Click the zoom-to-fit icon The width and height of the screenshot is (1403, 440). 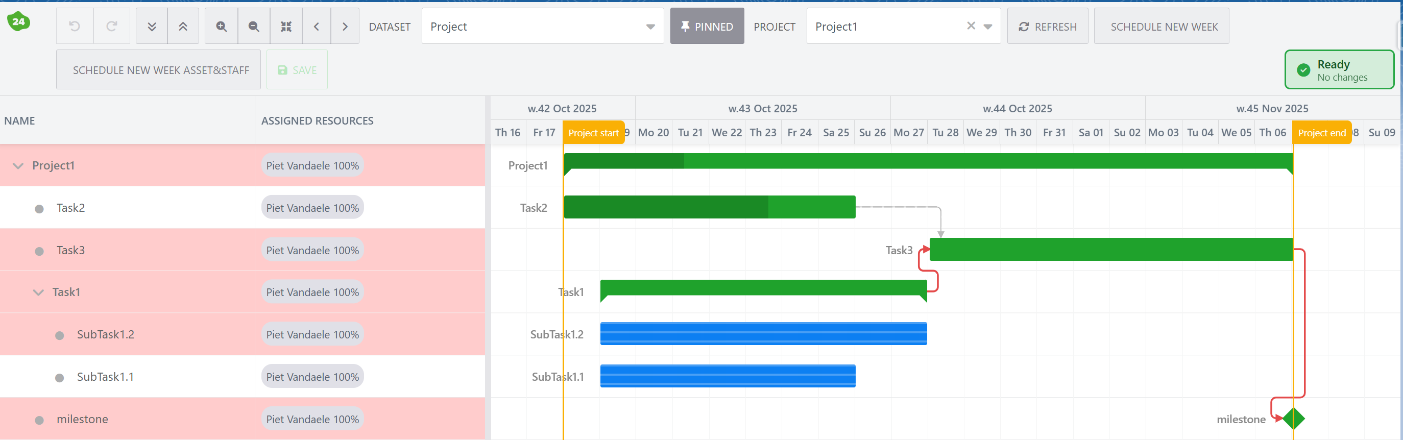tap(286, 26)
